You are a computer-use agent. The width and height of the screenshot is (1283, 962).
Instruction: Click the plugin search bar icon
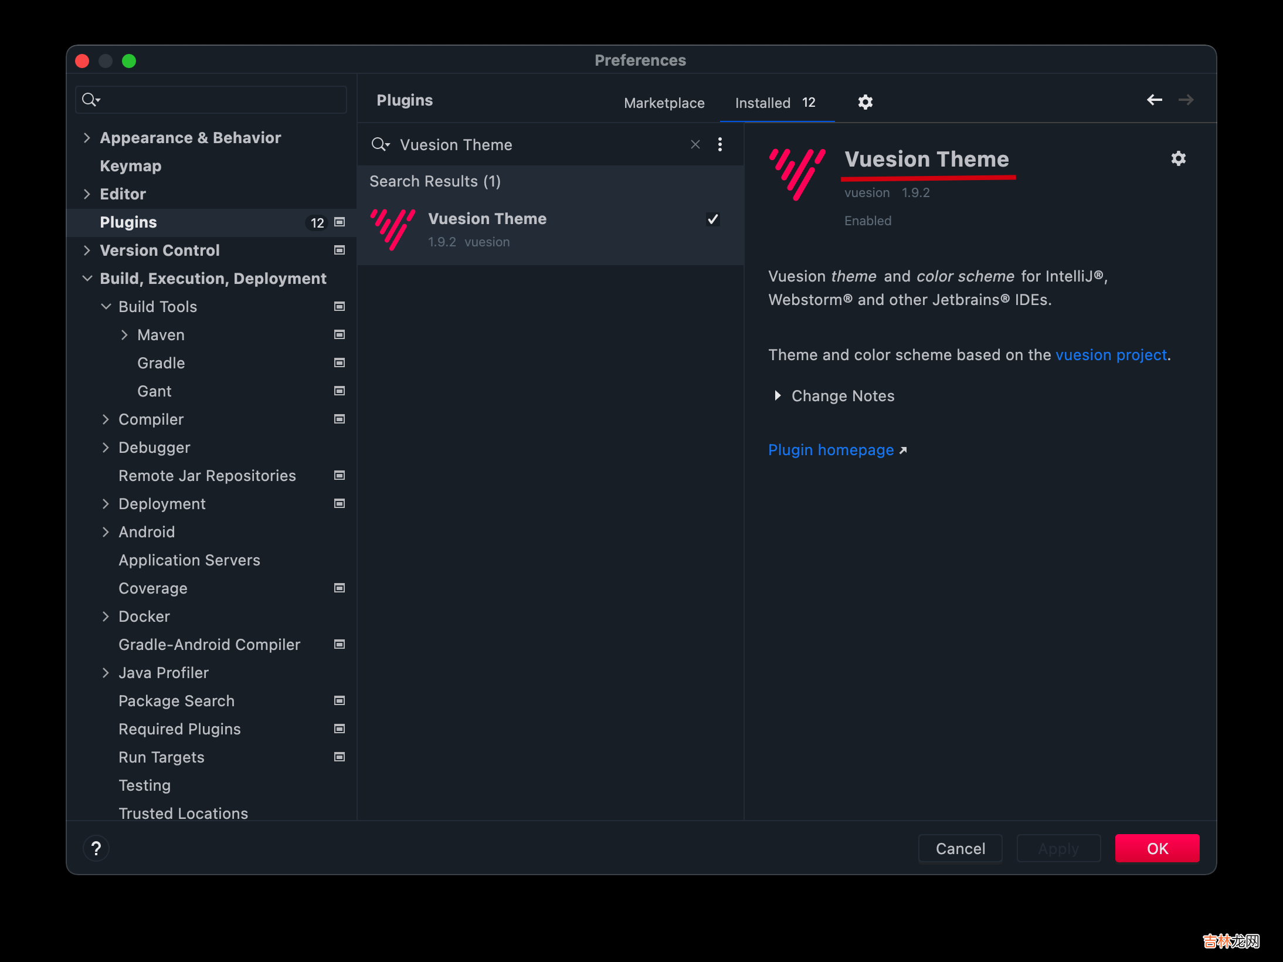(x=382, y=144)
